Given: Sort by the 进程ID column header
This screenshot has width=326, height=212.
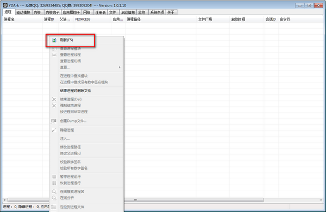Looking at the screenshot, I should [51, 20].
